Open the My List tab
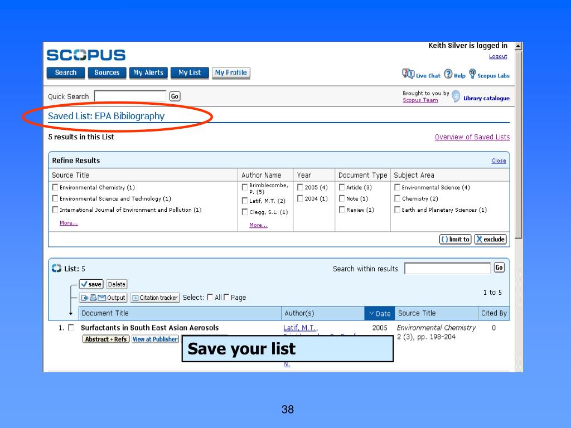Viewport: 571px width, 428px height. (x=190, y=73)
